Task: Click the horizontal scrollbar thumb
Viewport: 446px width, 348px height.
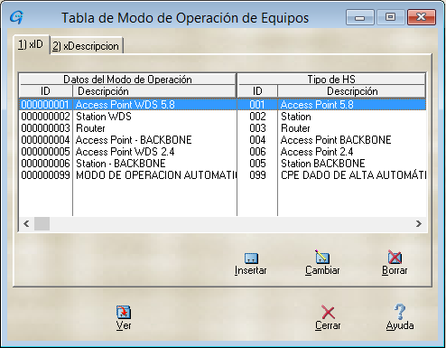Action: point(42,224)
